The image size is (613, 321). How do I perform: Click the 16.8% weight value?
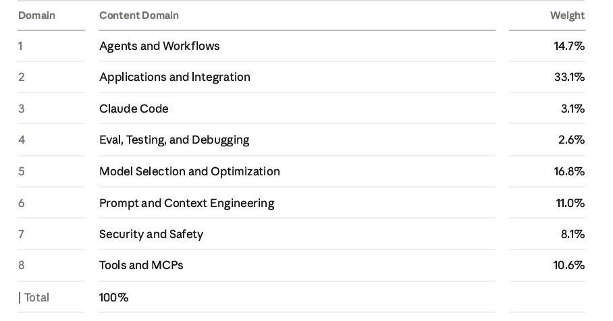[x=569, y=171]
